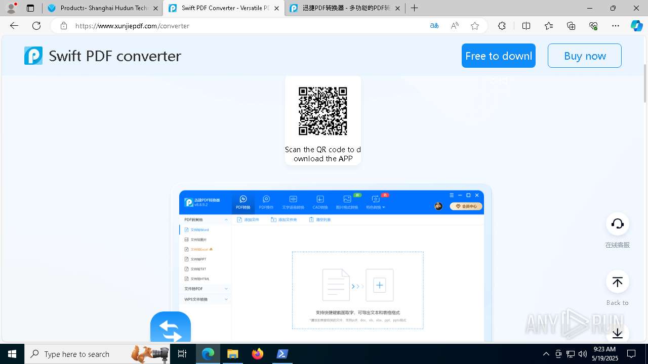The height and width of the screenshot is (364, 648).
Task: Open tab actions menu icon
Action: [x=30, y=8]
